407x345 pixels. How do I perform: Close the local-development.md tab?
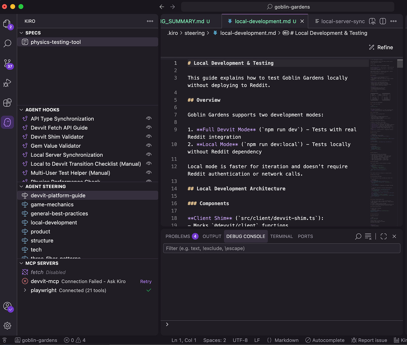[302, 21]
